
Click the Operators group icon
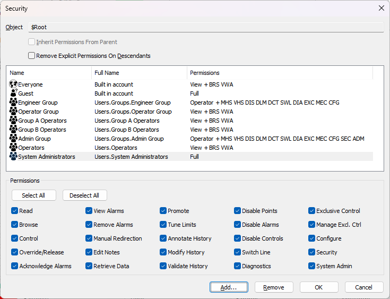(x=13, y=148)
